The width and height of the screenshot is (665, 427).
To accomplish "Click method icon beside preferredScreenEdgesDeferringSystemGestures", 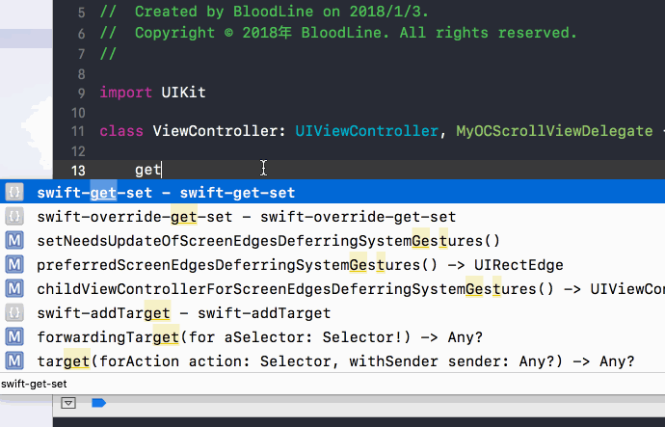I will coord(14,265).
